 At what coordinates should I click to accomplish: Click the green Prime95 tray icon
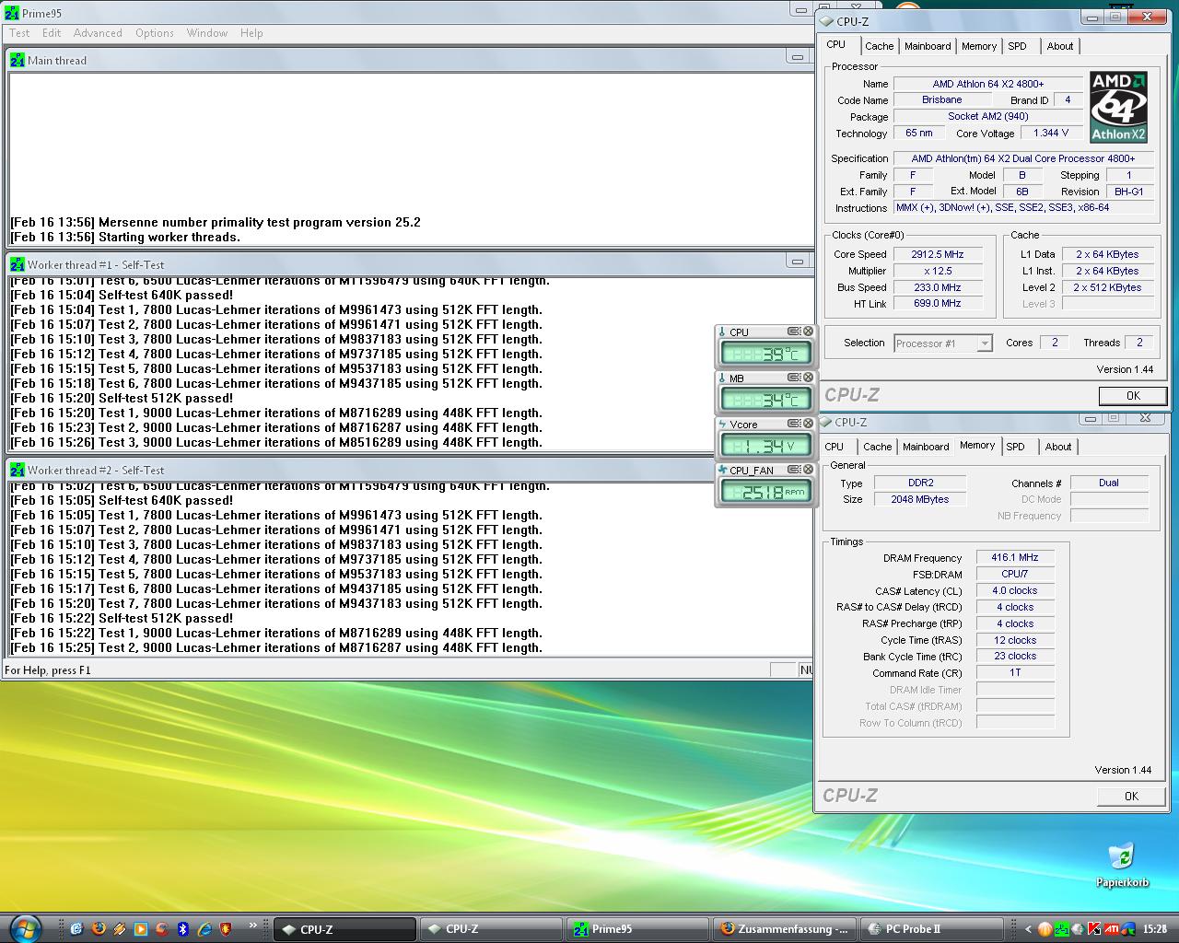click(1062, 928)
